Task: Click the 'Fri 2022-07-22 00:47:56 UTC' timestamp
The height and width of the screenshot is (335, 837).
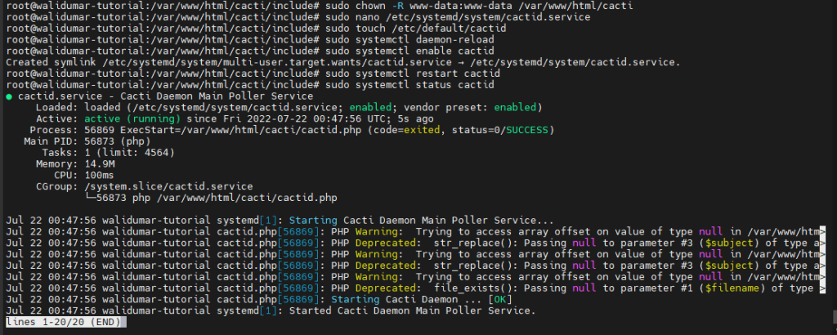Action: [304, 119]
